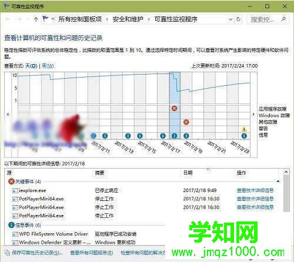Open the 所有控制面板项 breadcrumb
The width and height of the screenshot is (294, 262).
(x=80, y=19)
